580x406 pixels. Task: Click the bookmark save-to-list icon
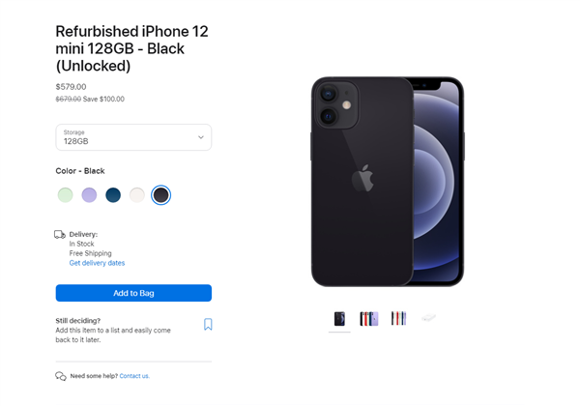point(208,324)
